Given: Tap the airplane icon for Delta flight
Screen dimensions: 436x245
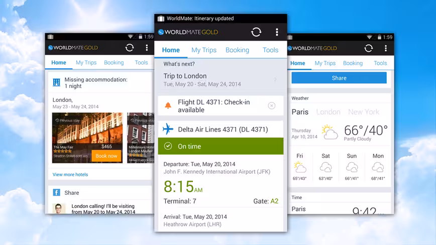Looking at the screenshot, I should (x=168, y=129).
